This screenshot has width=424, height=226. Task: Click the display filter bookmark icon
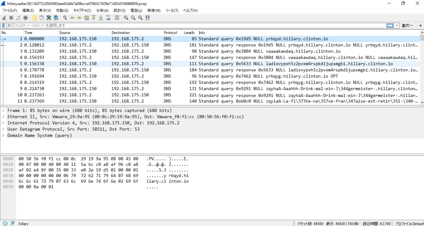point(3,25)
